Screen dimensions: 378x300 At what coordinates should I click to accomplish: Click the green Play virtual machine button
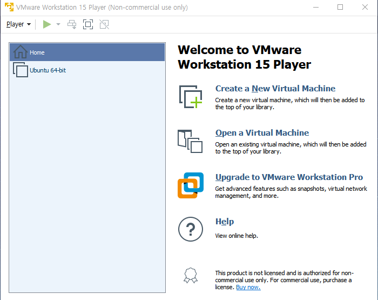coord(47,24)
